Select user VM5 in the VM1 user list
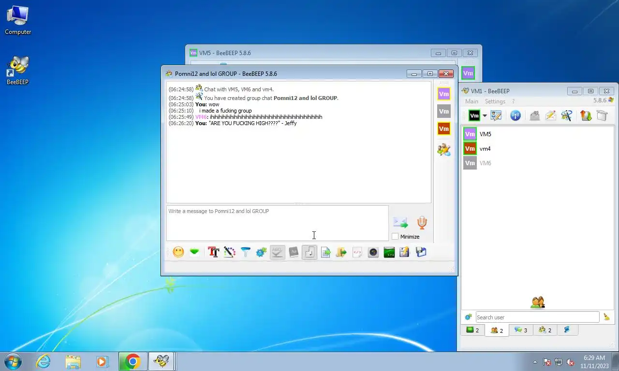 point(538,134)
